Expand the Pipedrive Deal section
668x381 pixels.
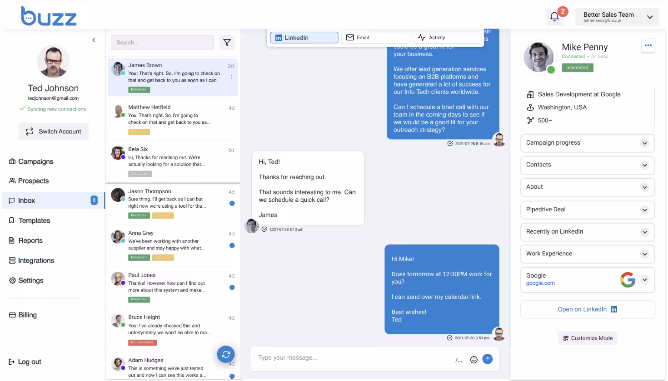tap(588, 210)
